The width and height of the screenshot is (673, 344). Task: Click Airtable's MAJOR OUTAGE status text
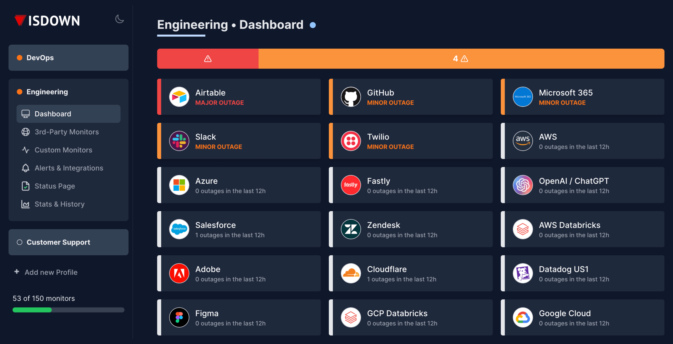pyautogui.click(x=220, y=103)
